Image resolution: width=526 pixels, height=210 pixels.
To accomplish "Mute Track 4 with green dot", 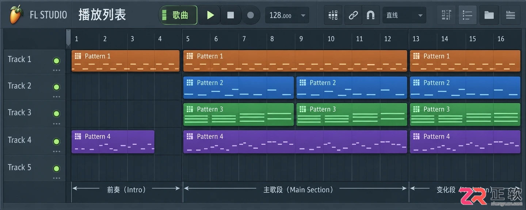I will tap(56, 141).
